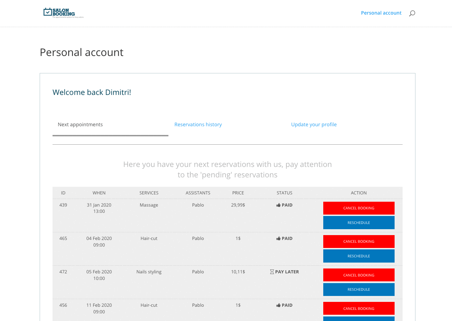
Task: Reschedule booking 465 on 04 Feb
Action: pyautogui.click(x=359, y=256)
